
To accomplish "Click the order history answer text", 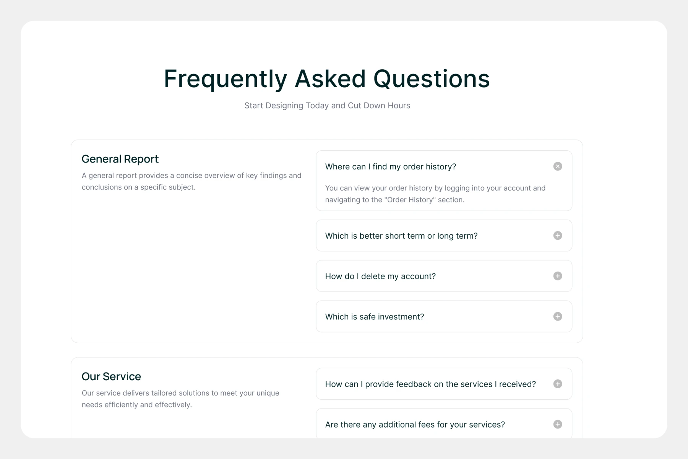I will coord(435,194).
